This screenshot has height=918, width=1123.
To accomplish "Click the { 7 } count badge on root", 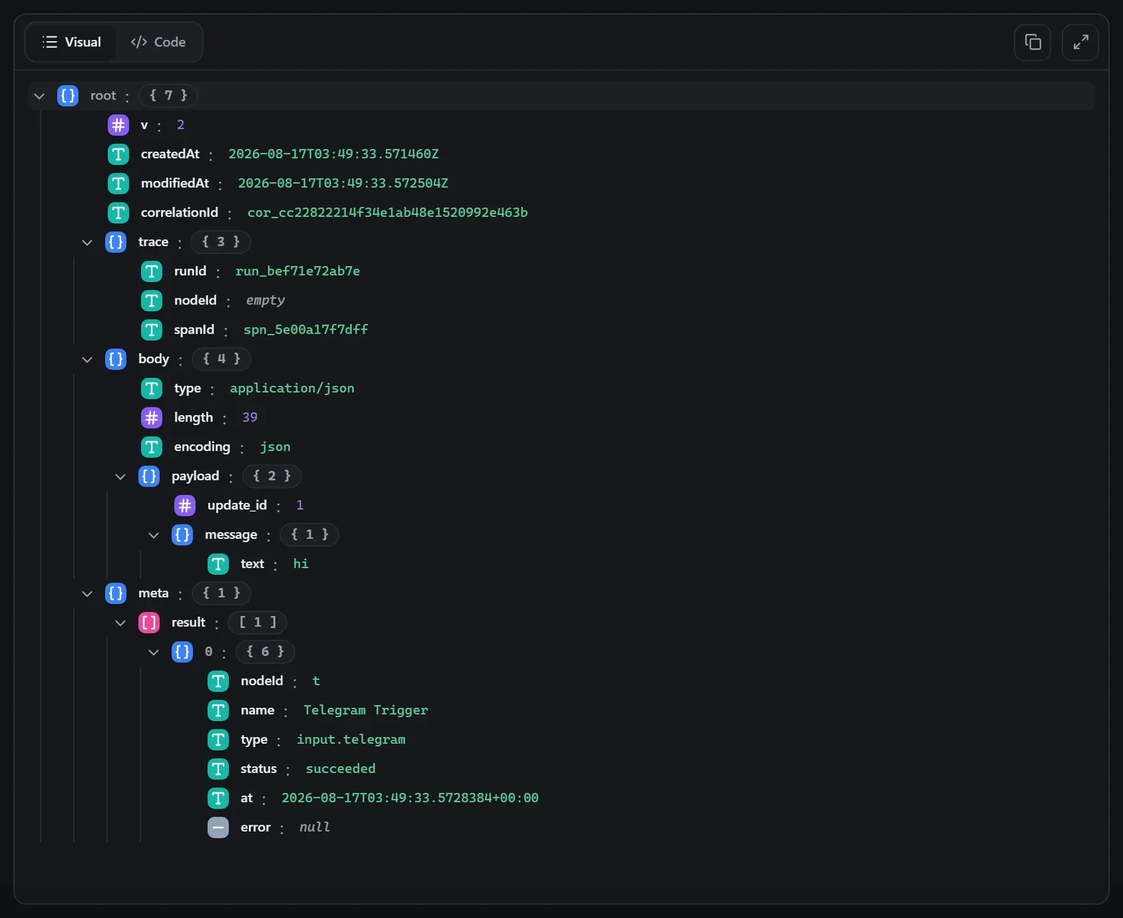I will tap(168, 96).
